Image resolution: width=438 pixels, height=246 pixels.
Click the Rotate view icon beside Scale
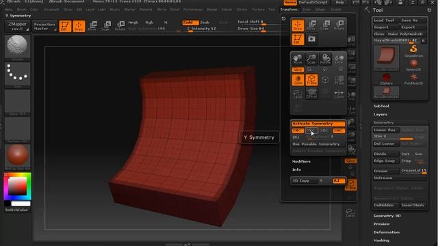(x=325, y=59)
